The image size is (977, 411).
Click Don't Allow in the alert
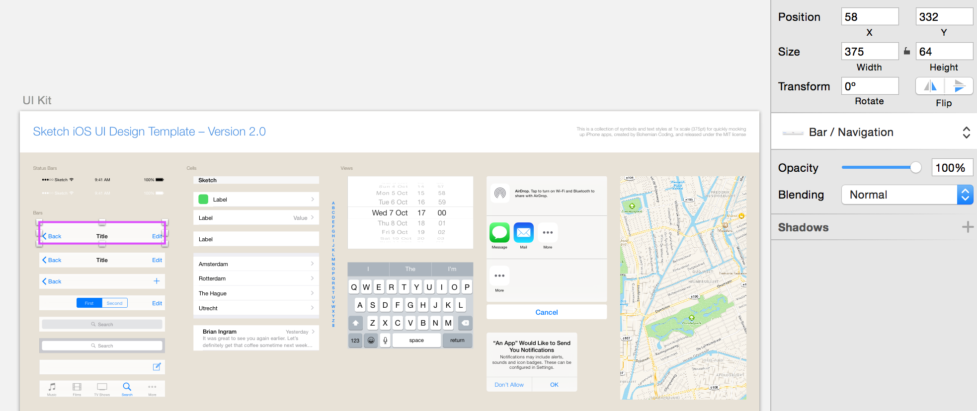coord(509,385)
